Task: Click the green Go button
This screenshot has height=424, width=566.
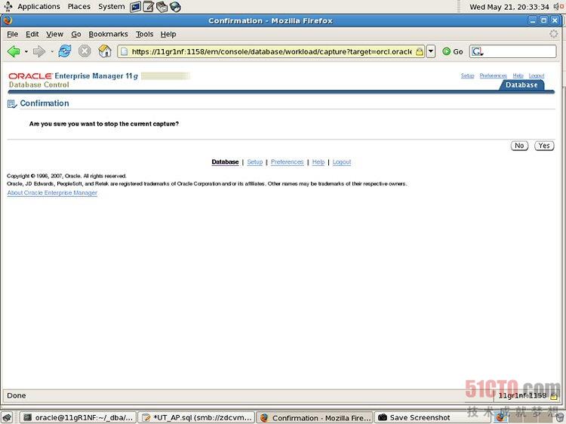Action: 453,51
